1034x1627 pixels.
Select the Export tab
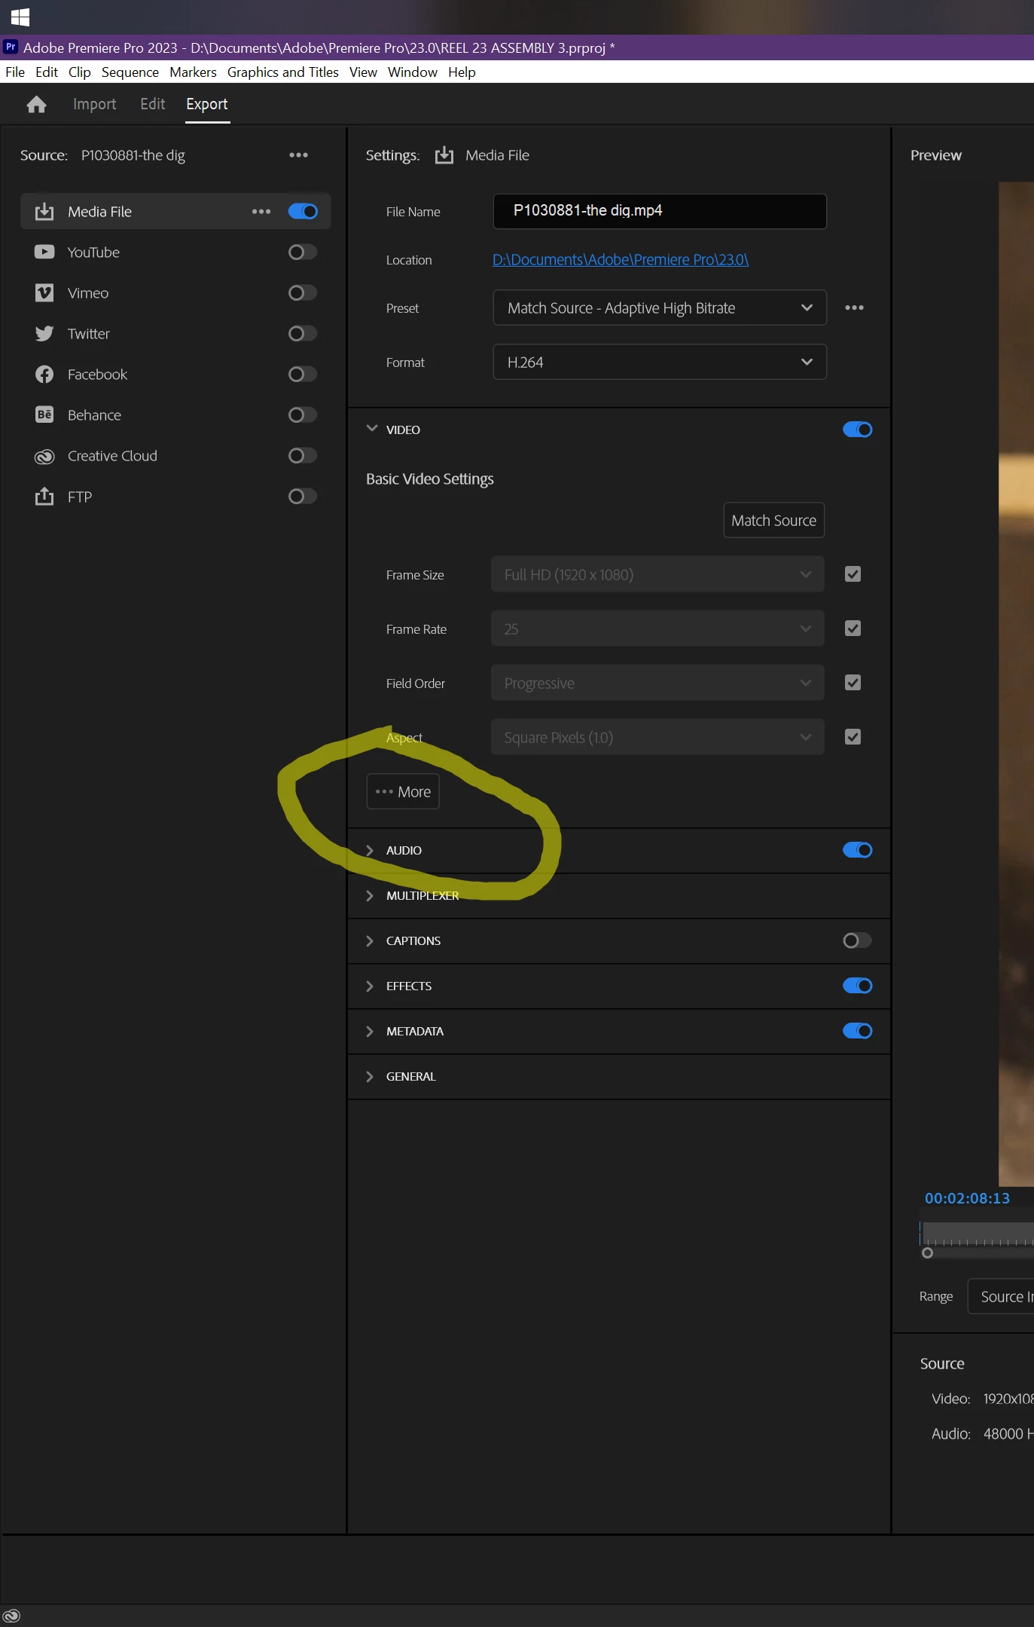coord(207,104)
